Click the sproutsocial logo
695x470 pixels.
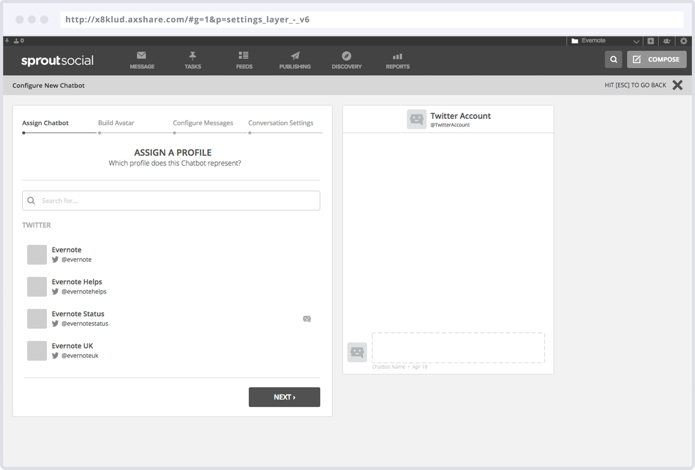[x=57, y=60]
